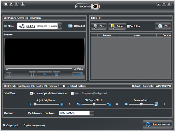
Task: Click the Duration column header
Action: tap(164, 36)
